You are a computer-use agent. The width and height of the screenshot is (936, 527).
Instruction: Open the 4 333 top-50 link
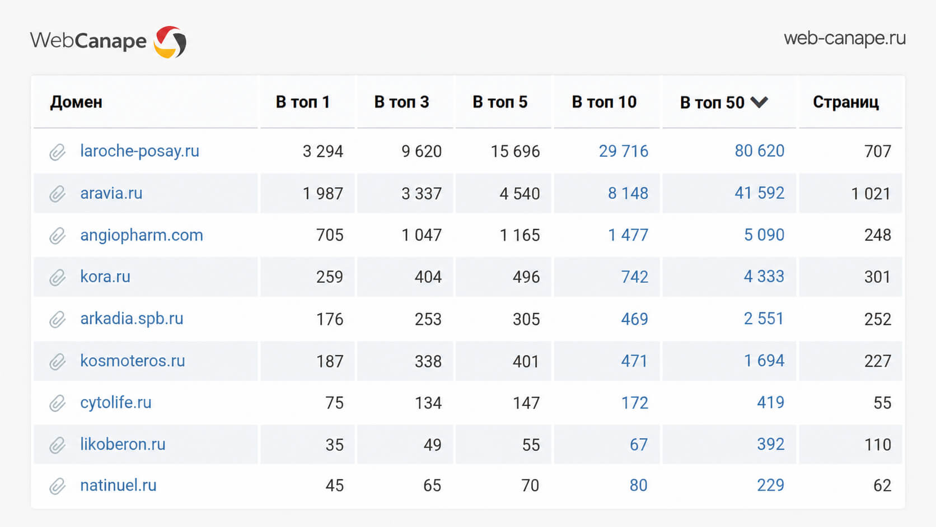[x=764, y=277]
